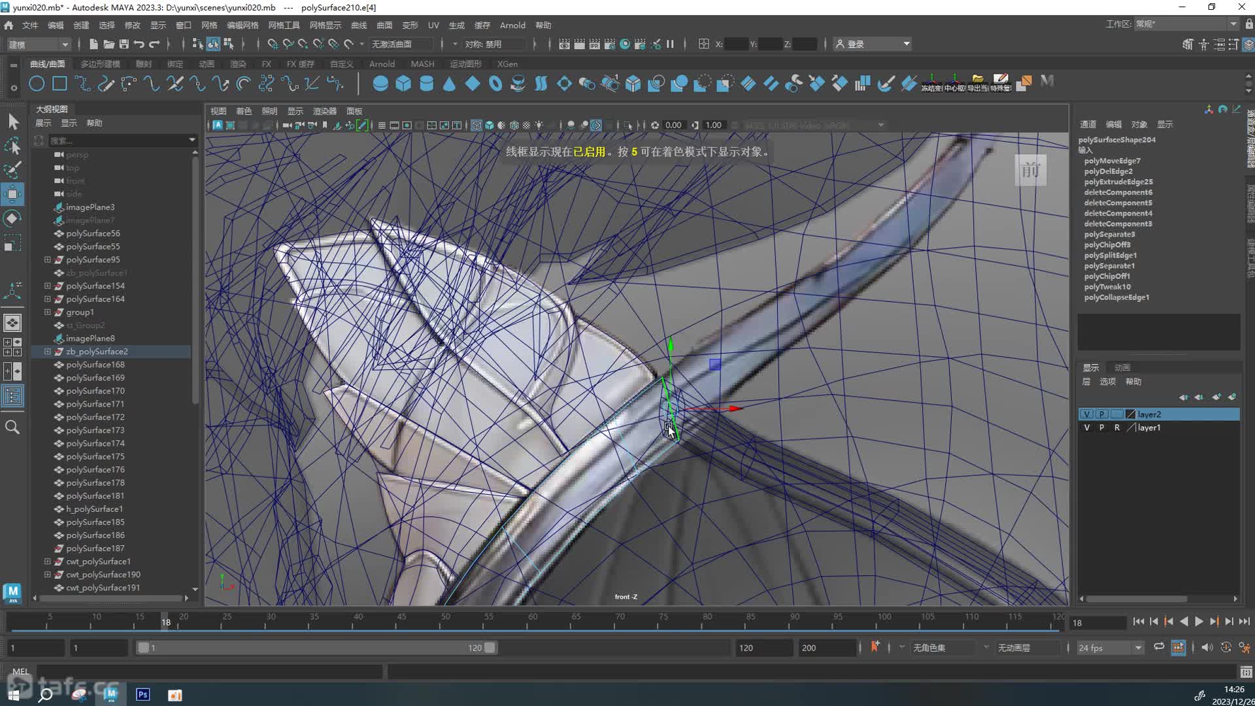Open the Arnold menu in menu bar
The height and width of the screenshot is (706, 1255).
click(512, 25)
